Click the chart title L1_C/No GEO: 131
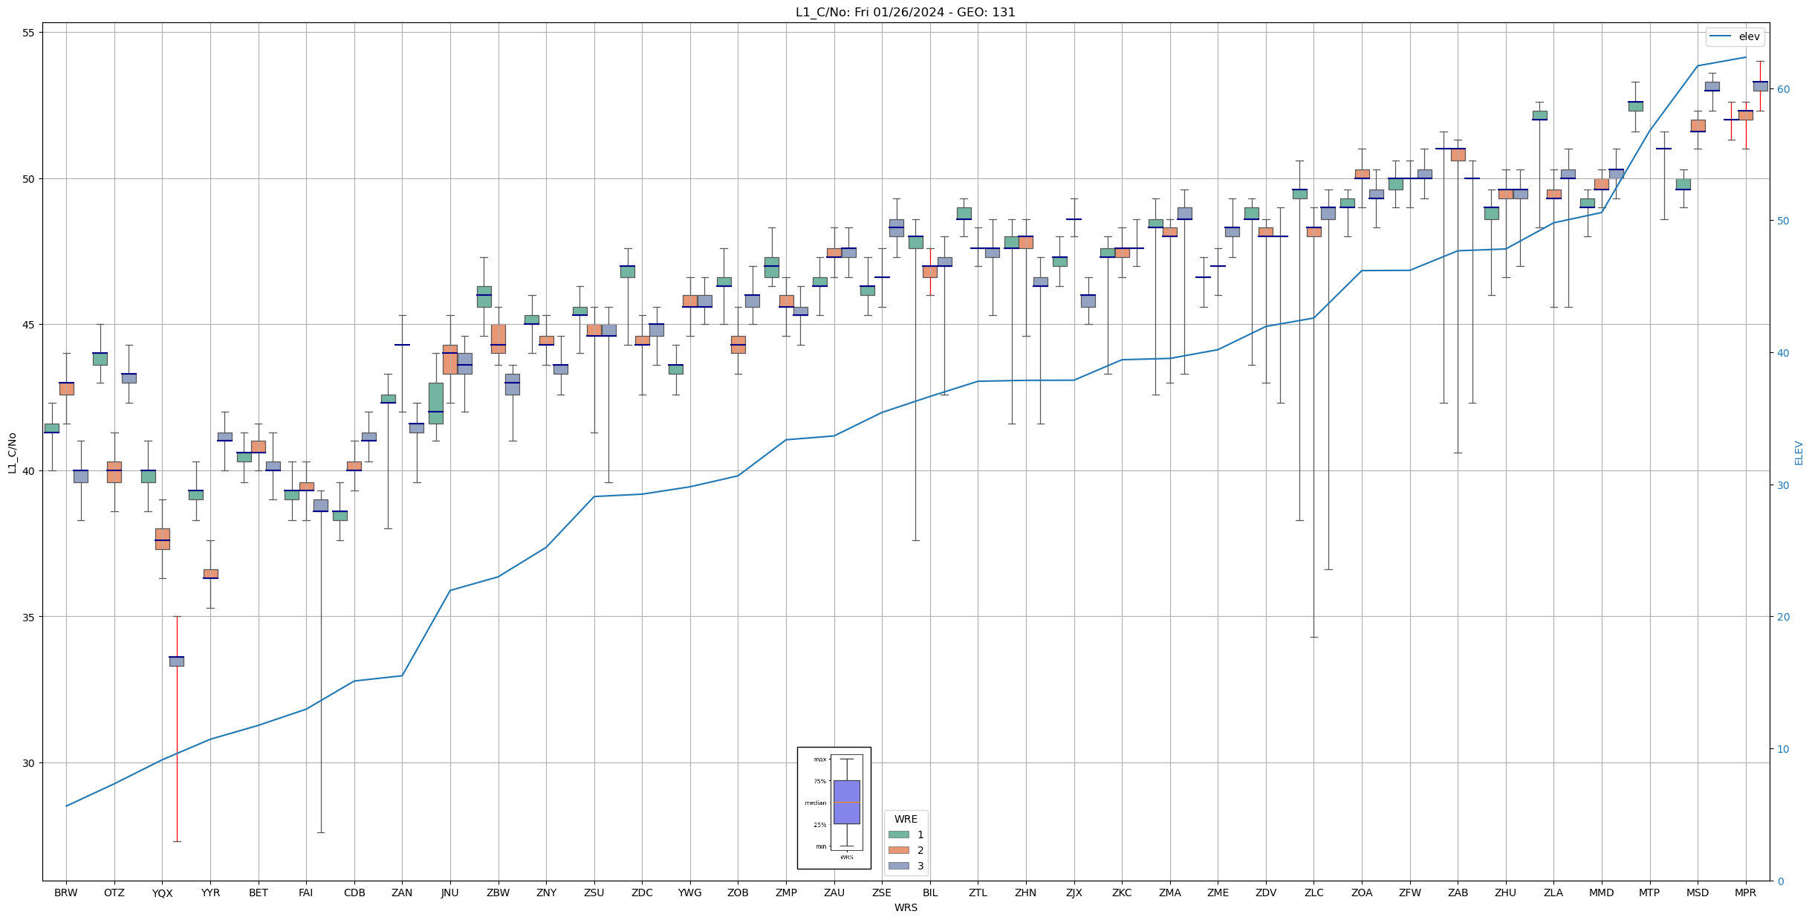 click(x=905, y=12)
